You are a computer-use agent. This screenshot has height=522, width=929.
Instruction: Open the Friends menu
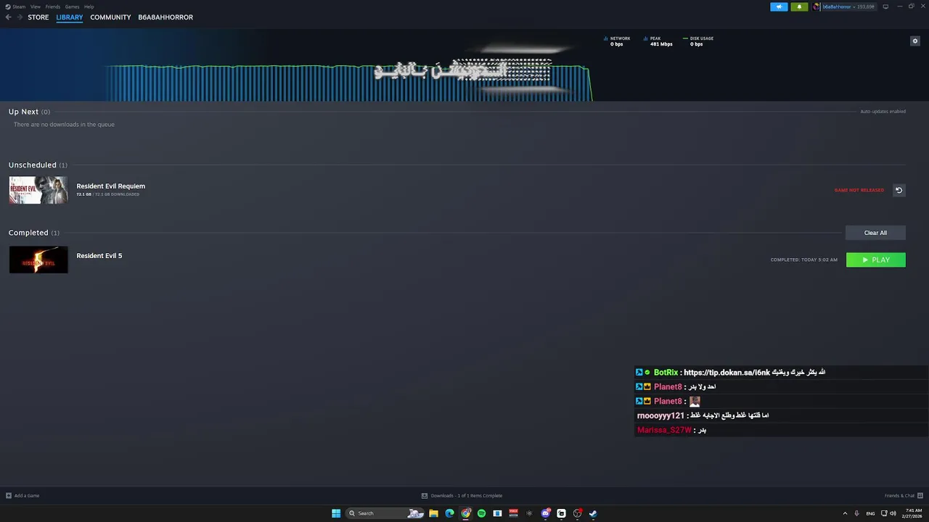tap(53, 7)
